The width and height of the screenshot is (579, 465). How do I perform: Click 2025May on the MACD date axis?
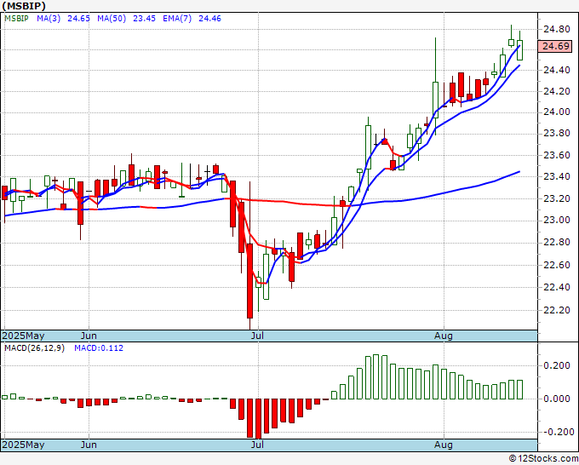click(23, 445)
